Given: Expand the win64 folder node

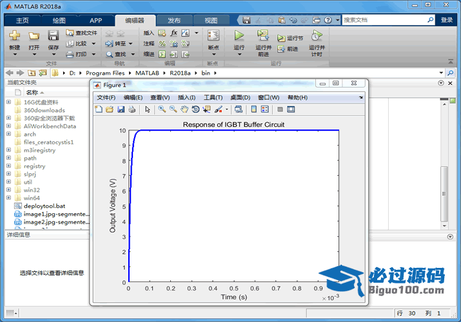Looking at the screenshot, I should (x=8, y=198).
